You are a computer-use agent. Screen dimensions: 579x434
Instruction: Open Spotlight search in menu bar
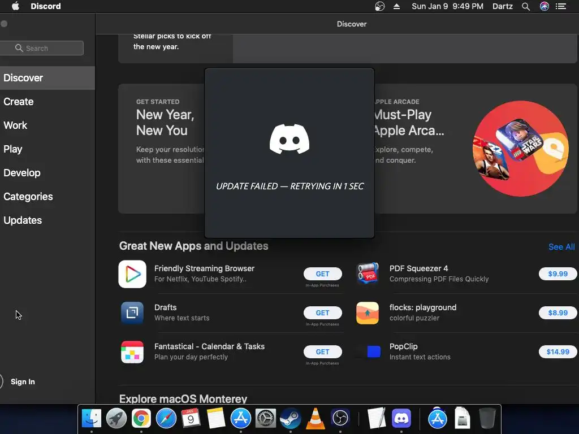pos(526,6)
